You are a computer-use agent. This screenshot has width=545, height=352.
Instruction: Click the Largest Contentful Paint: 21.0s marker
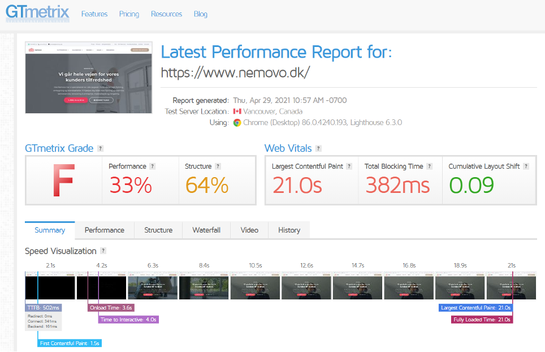click(475, 308)
